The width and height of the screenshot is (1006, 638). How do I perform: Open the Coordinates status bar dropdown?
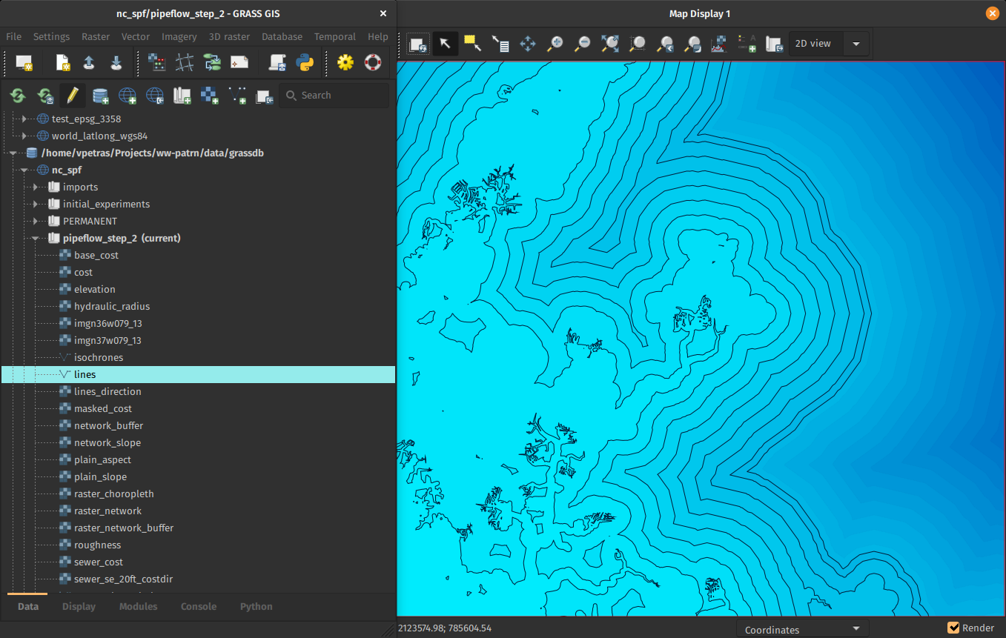(802, 629)
